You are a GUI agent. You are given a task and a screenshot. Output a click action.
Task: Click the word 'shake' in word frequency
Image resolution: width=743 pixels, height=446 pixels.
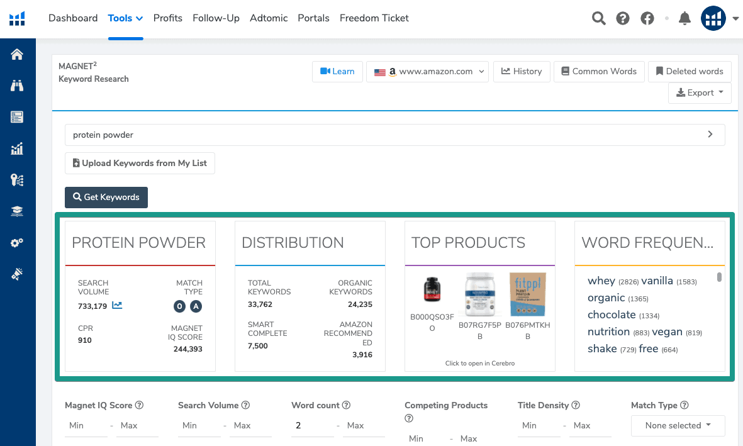pos(602,349)
